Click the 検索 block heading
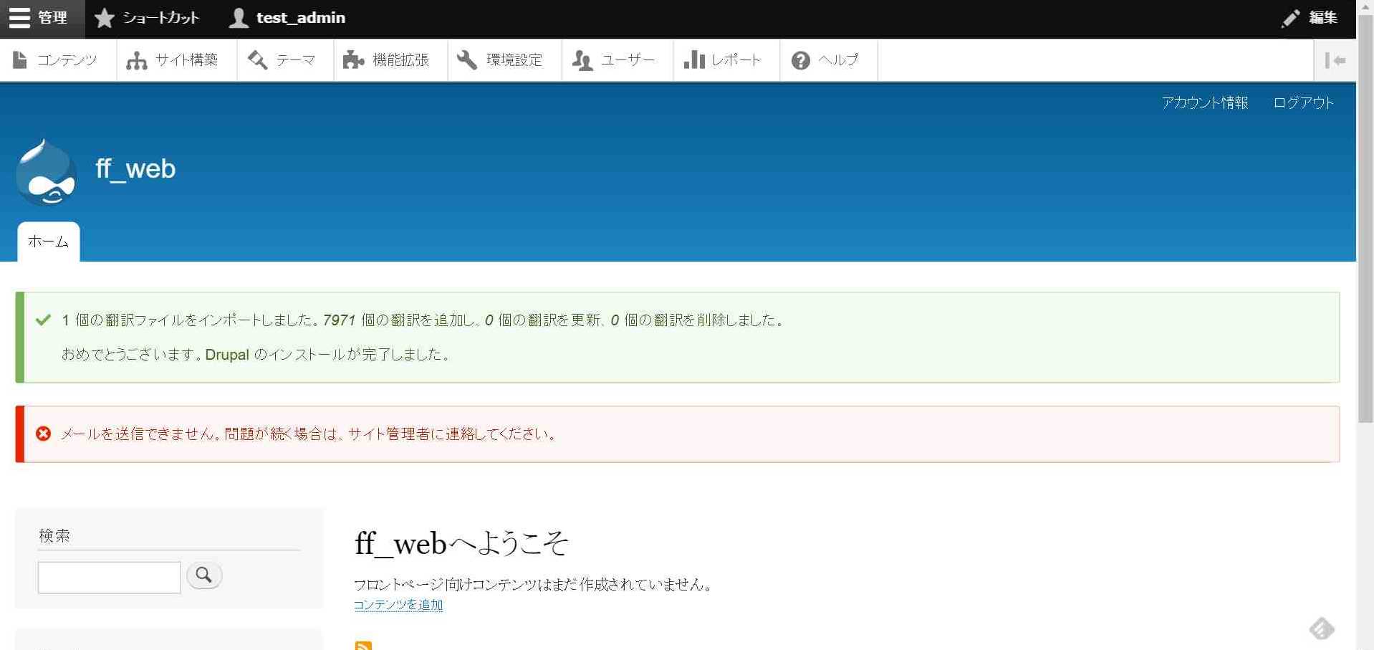 [x=54, y=536]
